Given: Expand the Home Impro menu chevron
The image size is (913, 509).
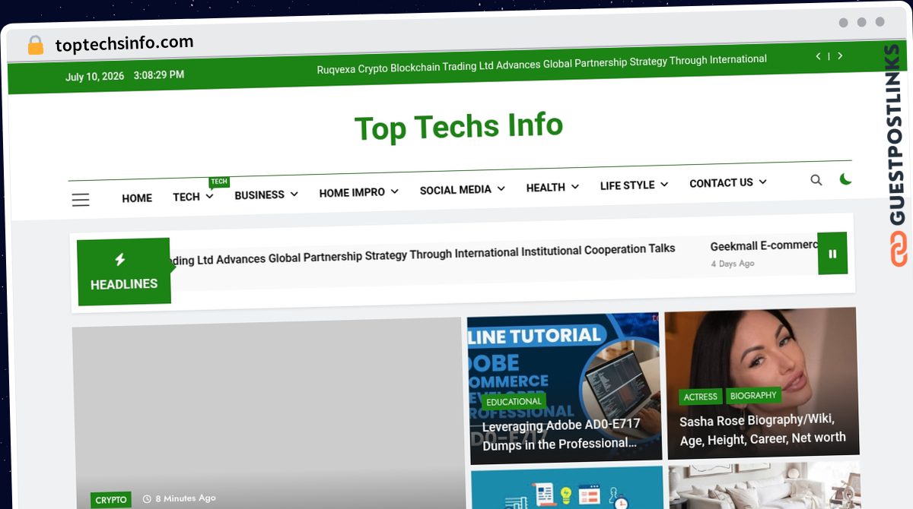Looking at the screenshot, I should coord(395,191).
